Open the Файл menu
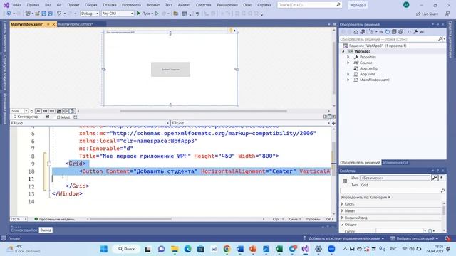The image size is (456, 256). (x=17, y=5)
